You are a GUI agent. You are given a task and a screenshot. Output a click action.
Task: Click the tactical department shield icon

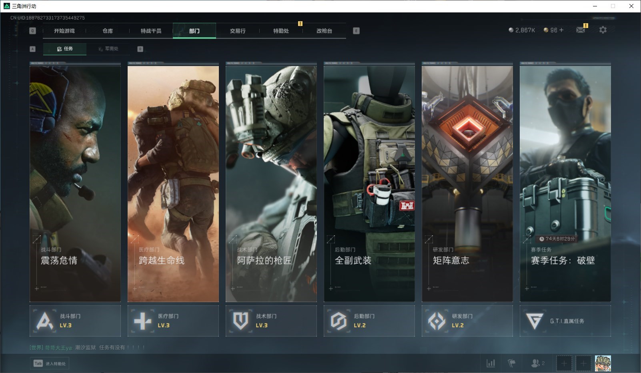pos(240,321)
